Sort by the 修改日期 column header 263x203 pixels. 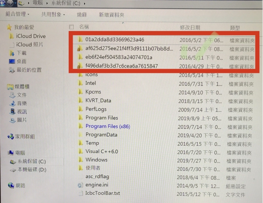[190, 27]
